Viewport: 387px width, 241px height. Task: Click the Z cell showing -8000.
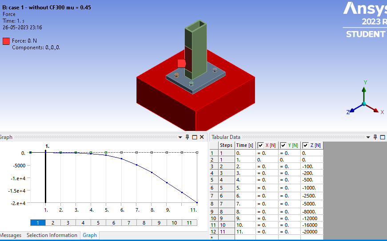pyautogui.click(x=312, y=212)
